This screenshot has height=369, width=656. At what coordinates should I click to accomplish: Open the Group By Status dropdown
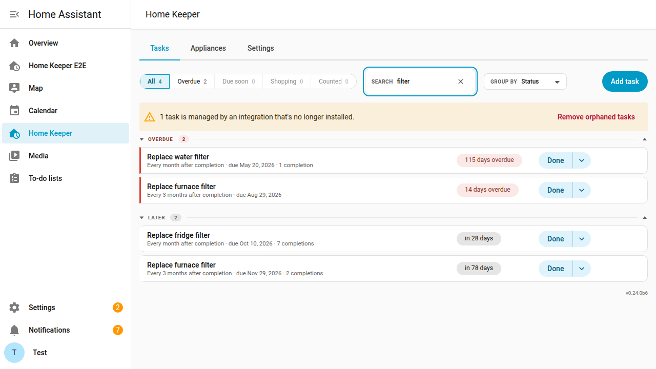525,81
